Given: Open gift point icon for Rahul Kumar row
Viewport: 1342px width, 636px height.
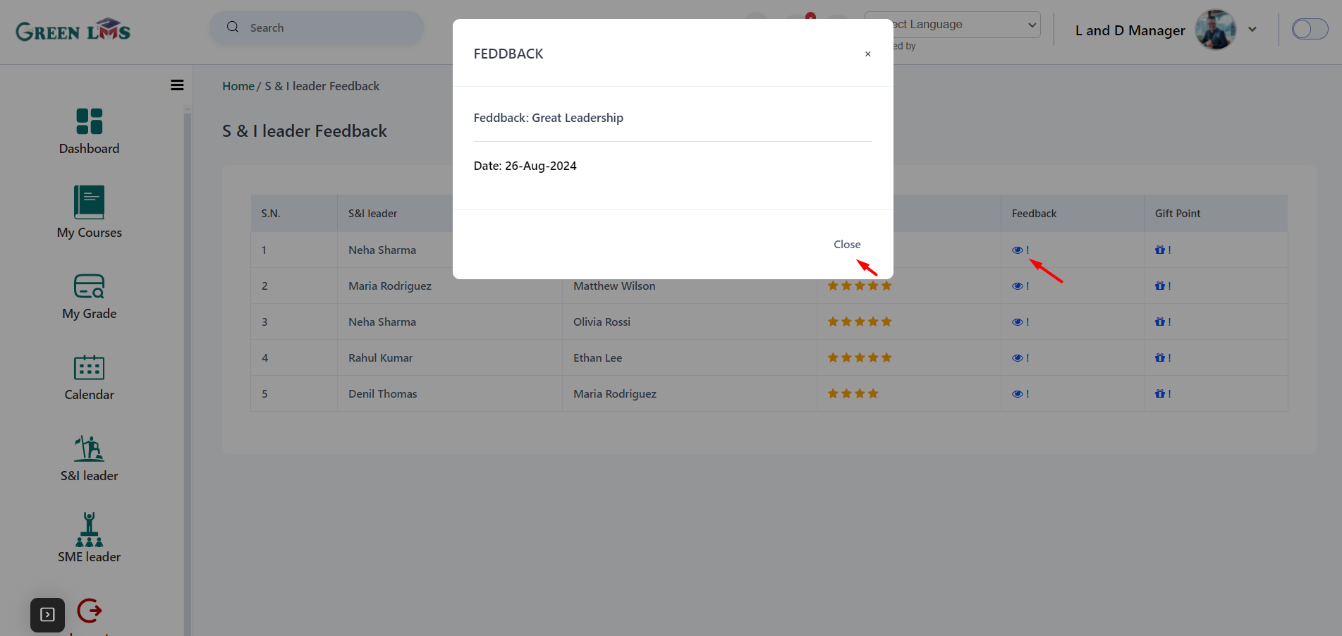Looking at the screenshot, I should coord(1159,357).
